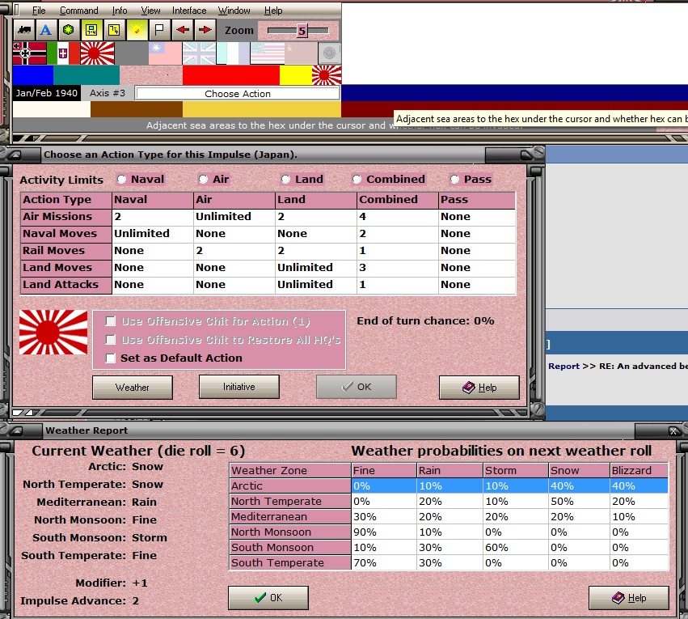
Task: Select the Pass action radio button
Action: [x=454, y=179]
